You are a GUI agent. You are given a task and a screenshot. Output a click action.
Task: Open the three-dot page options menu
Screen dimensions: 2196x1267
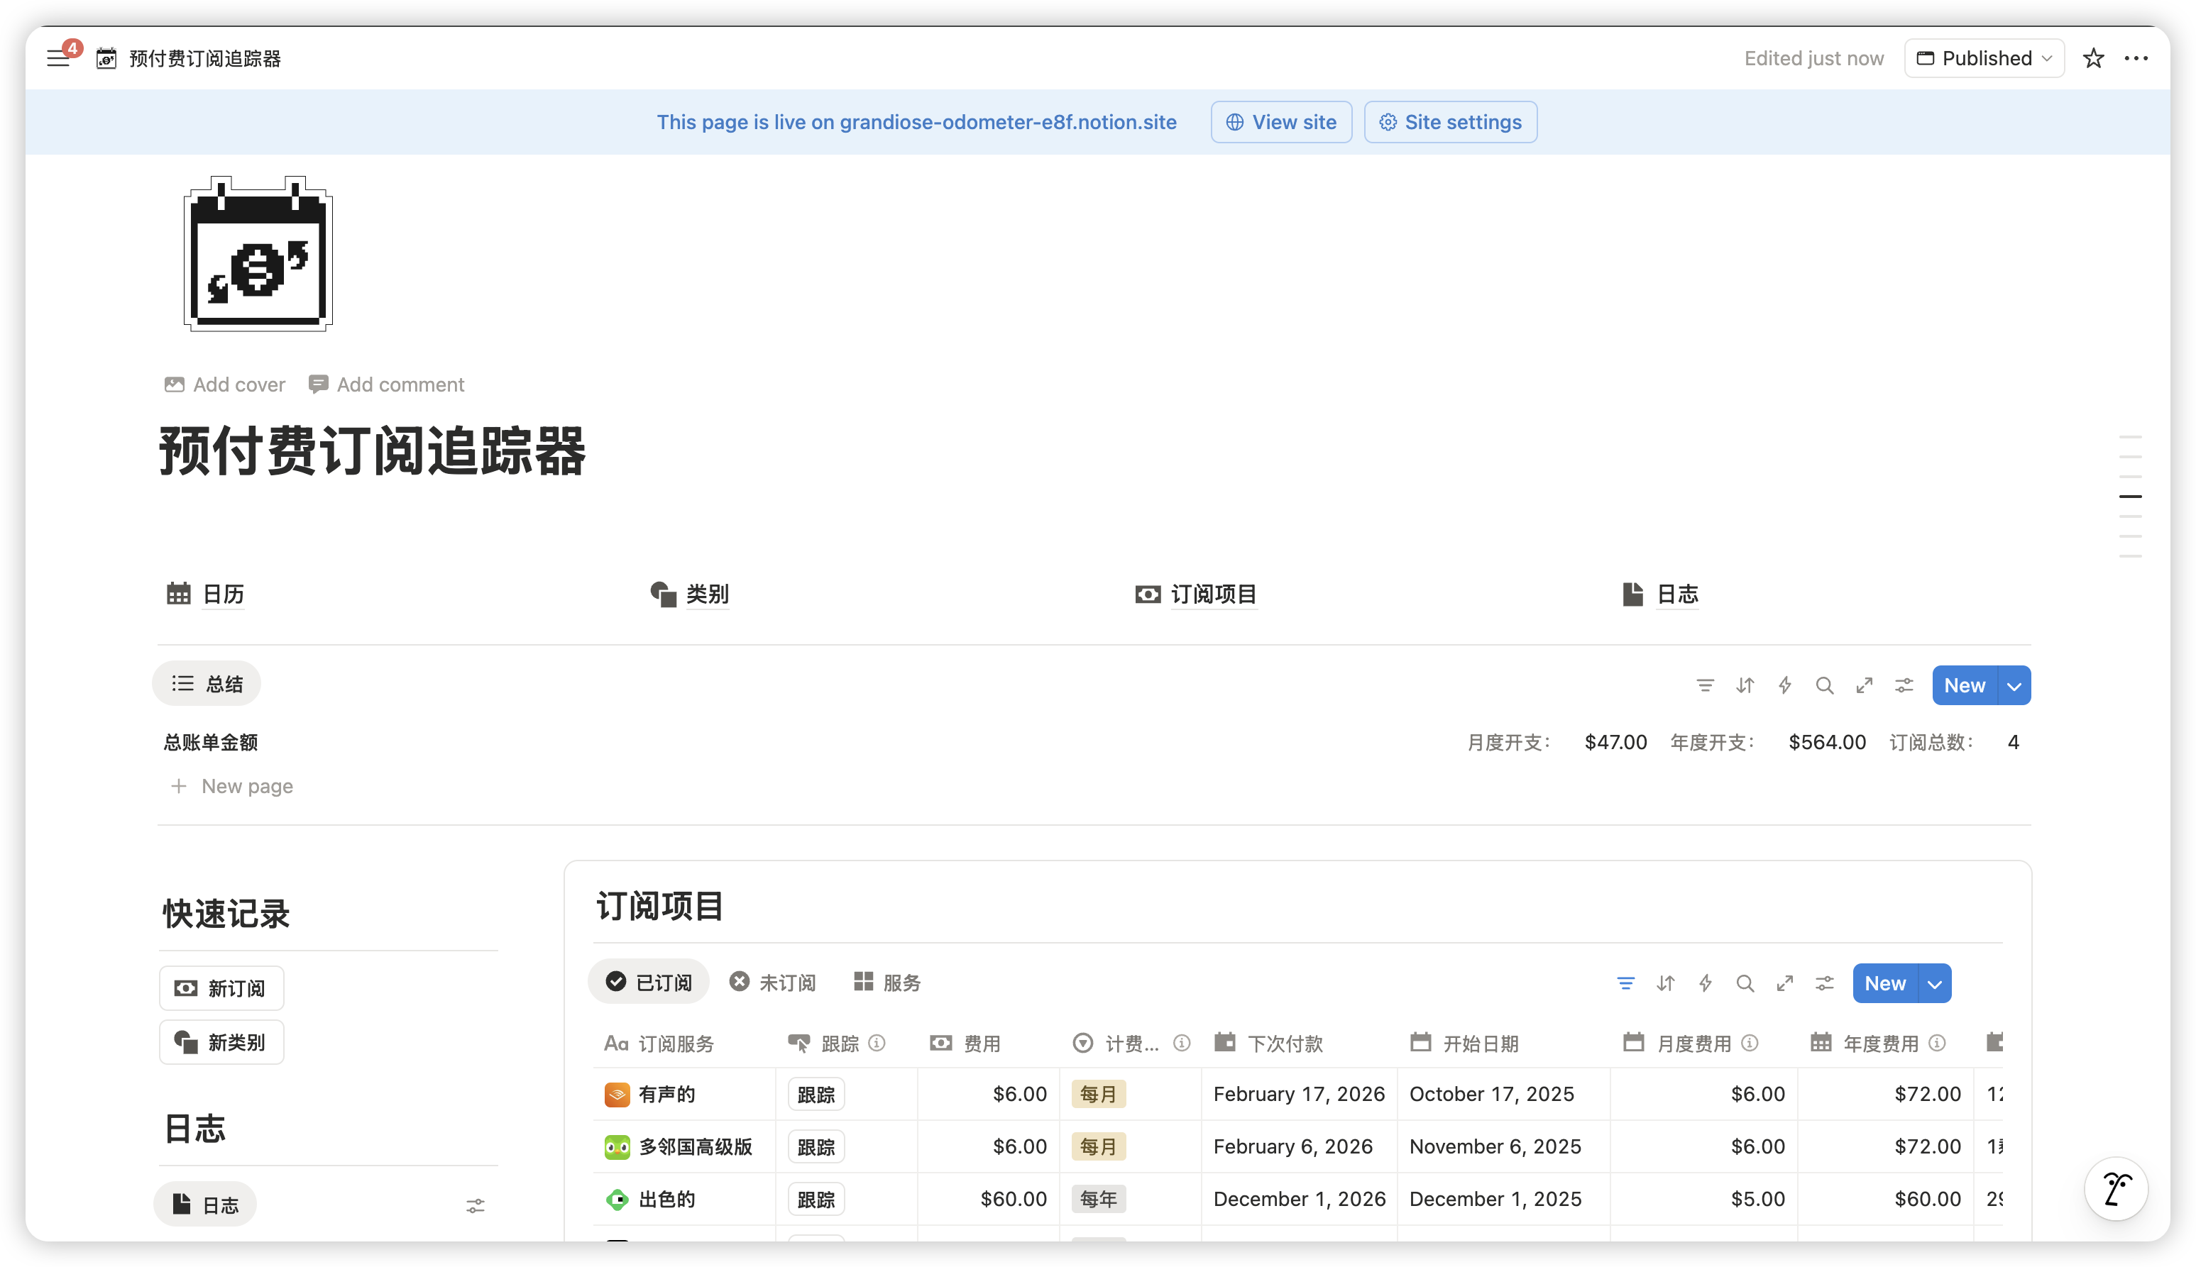pos(2136,58)
